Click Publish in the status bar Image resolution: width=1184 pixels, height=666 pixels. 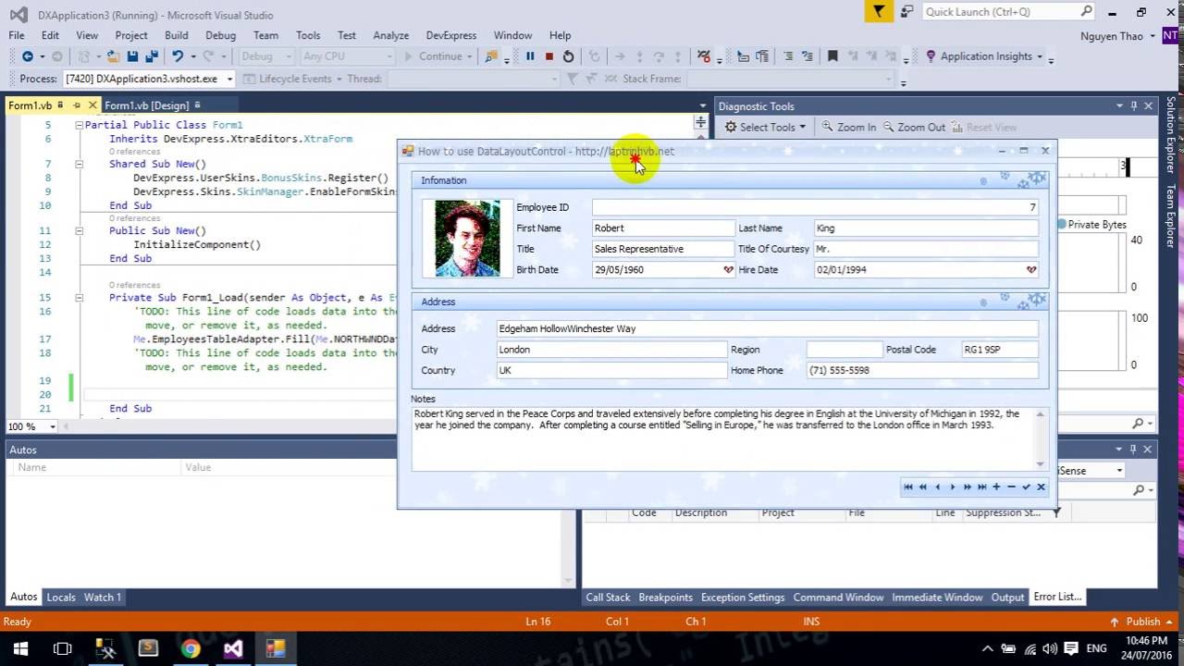(x=1143, y=622)
